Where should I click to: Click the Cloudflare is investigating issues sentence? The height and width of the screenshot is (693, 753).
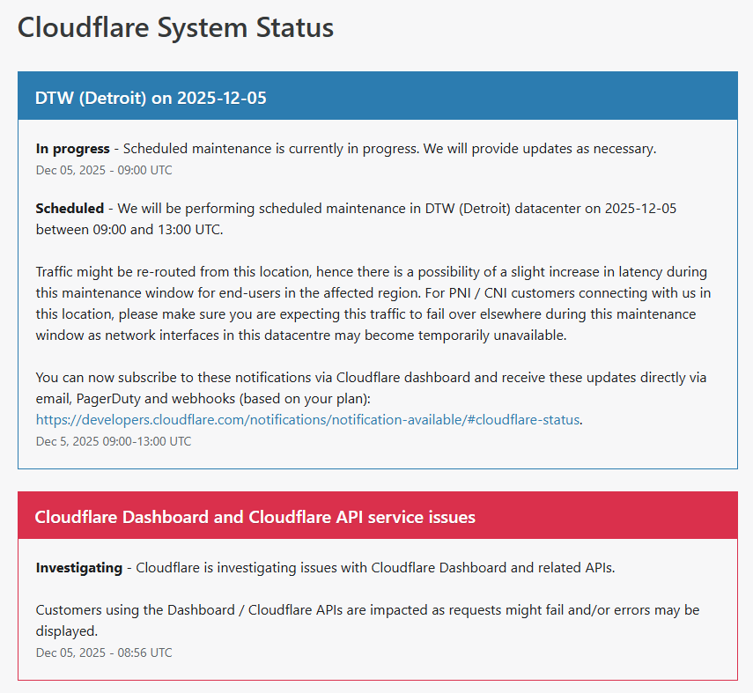click(x=375, y=568)
